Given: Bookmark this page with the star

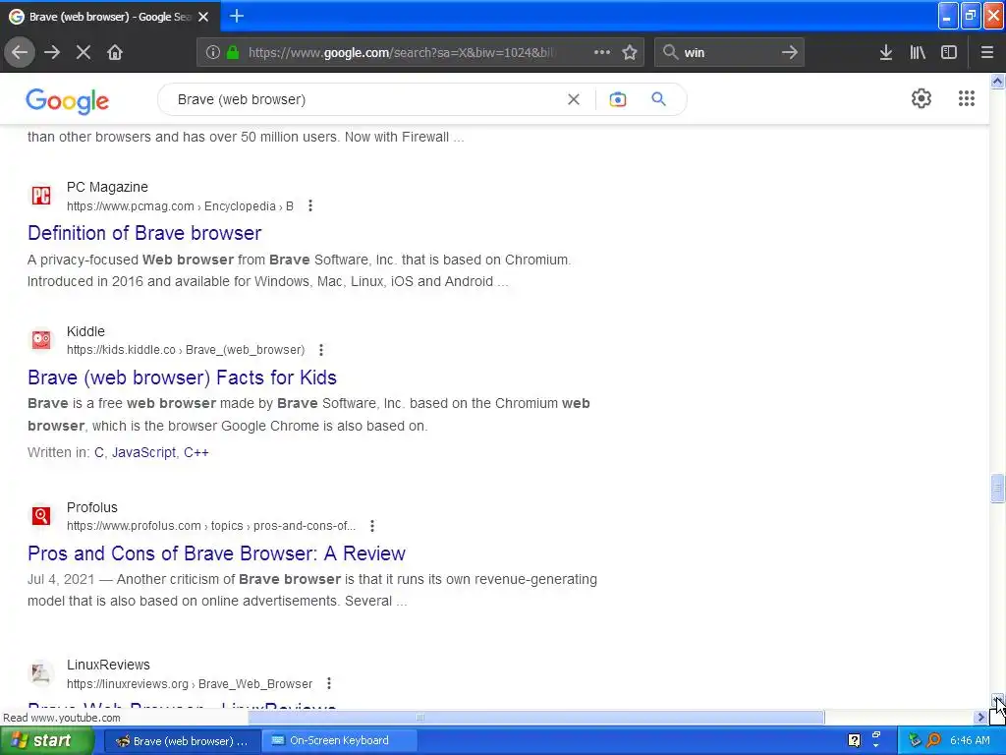Looking at the screenshot, I should (630, 52).
